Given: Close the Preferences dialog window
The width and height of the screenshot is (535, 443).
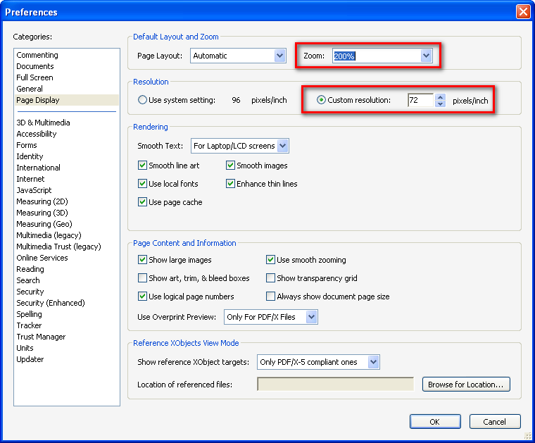Looking at the screenshot, I should 522,12.
